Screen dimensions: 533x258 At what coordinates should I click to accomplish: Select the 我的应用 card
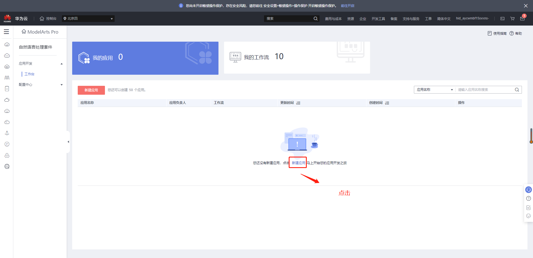pyautogui.click(x=145, y=58)
